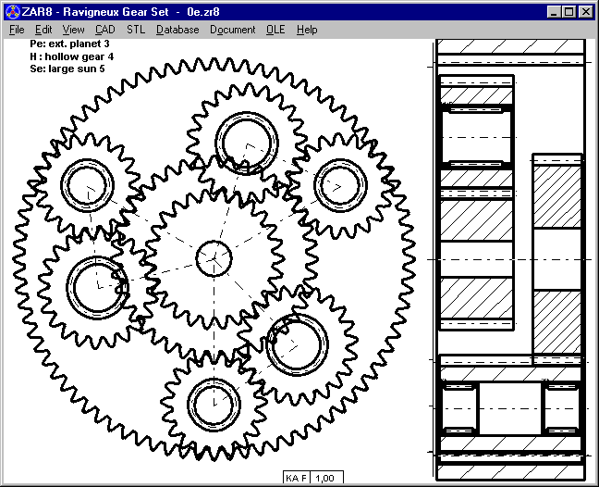Open the STL menu

tap(136, 30)
